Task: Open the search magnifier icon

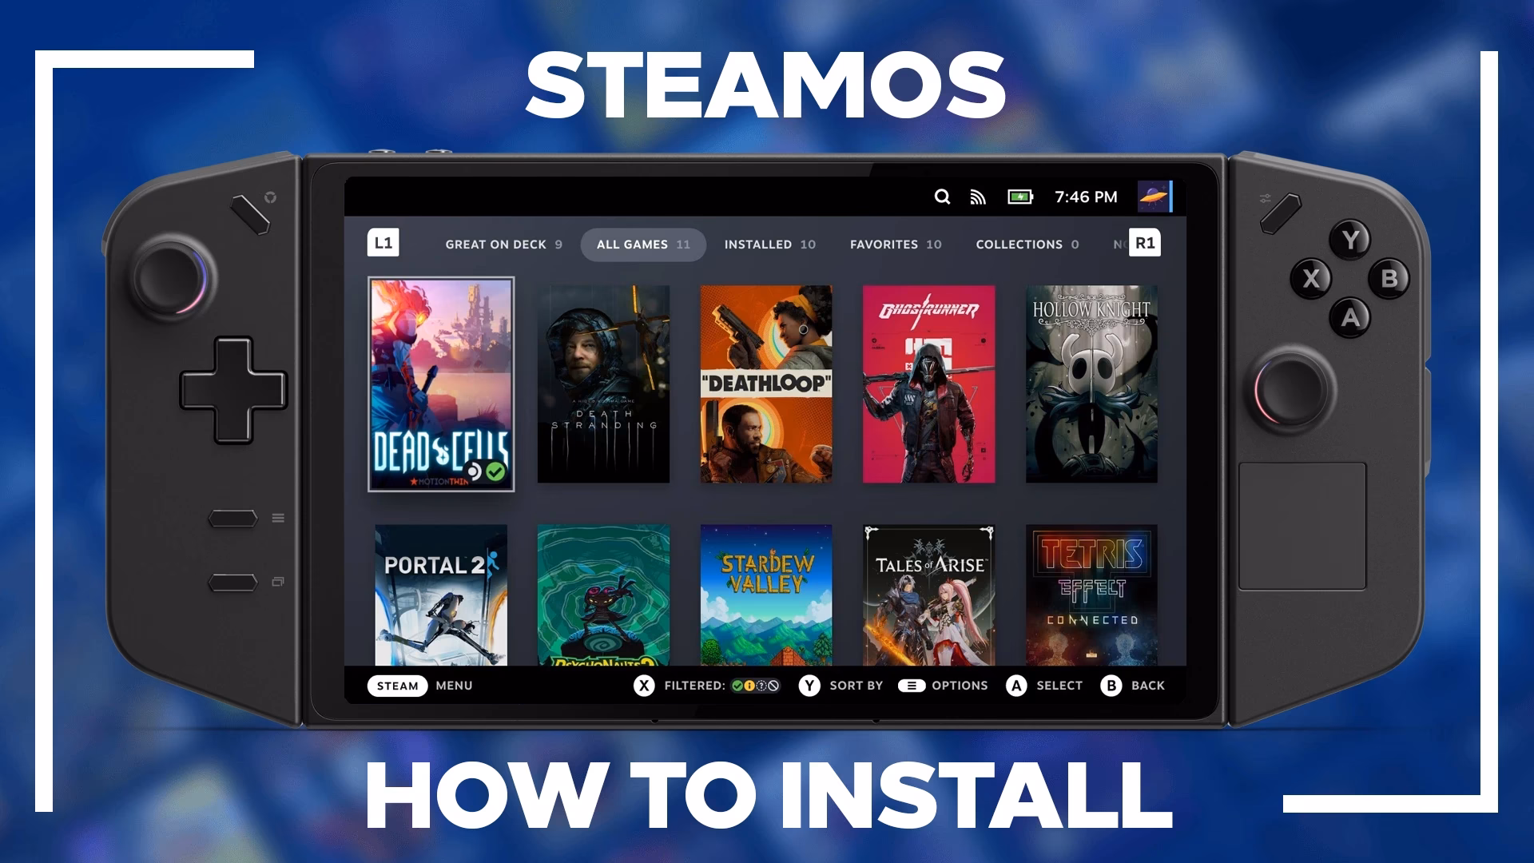Action: point(943,197)
